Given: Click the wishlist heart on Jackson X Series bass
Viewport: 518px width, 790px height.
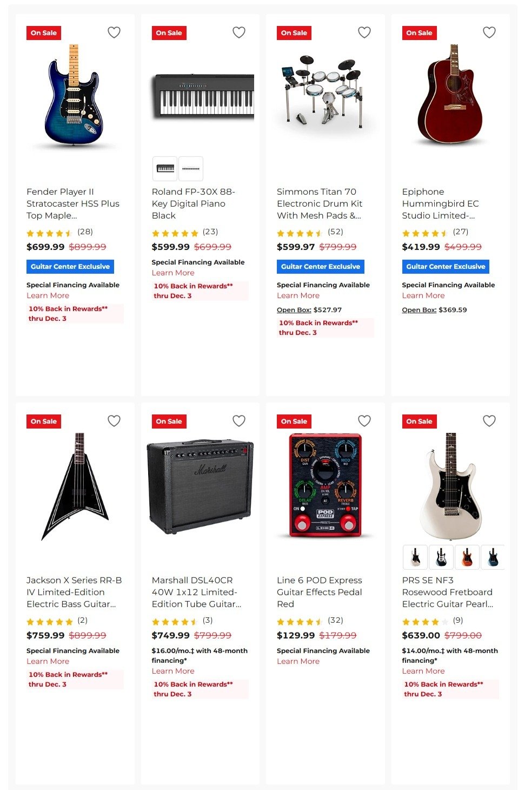Looking at the screenshot, I should pos(114,420).
